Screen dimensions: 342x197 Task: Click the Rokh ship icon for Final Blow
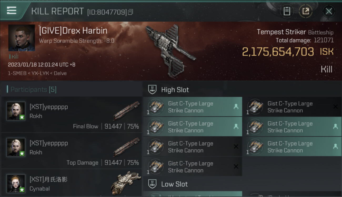(x=126, y=110)
